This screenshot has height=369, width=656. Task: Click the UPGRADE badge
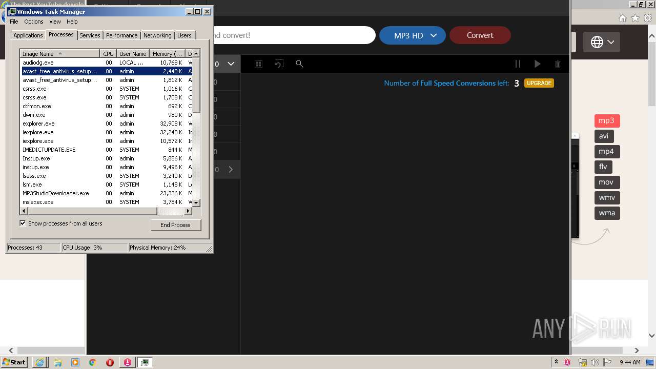[x=539, y=83]
